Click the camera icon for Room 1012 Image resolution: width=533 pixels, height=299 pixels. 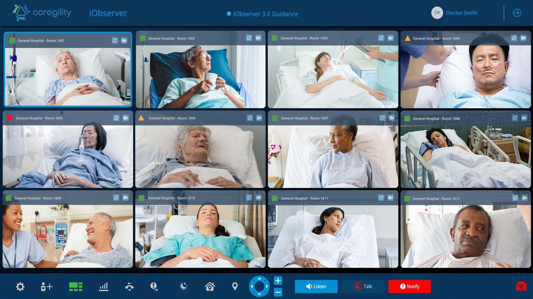click(524, 198)
